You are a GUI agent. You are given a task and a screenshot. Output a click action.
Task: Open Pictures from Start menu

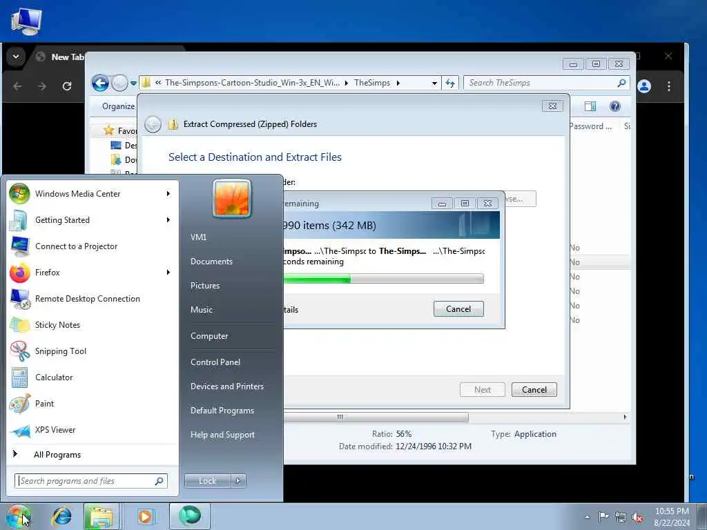coord(205,286)
